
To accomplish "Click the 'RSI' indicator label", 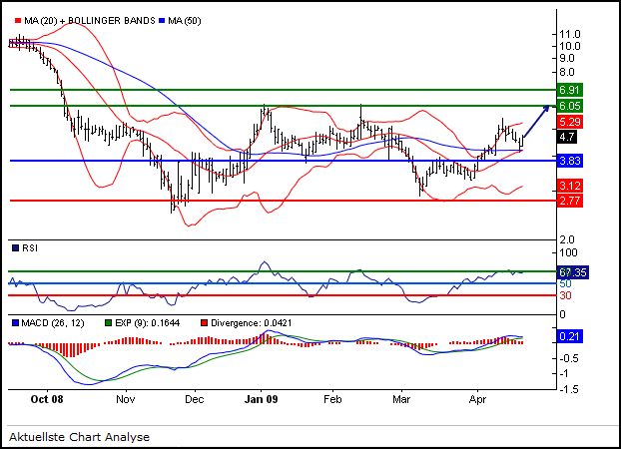I will (30, 248).
